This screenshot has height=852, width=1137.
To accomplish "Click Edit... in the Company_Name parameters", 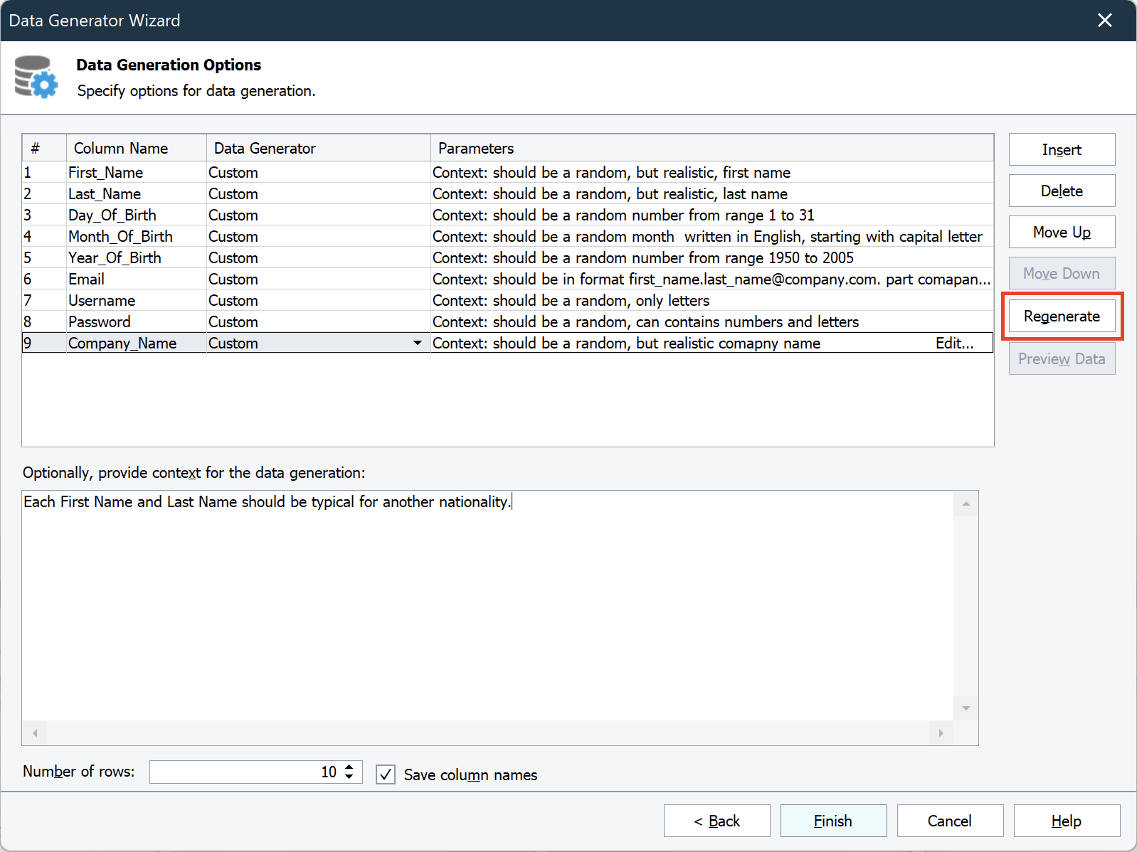I will click(954, 344).
